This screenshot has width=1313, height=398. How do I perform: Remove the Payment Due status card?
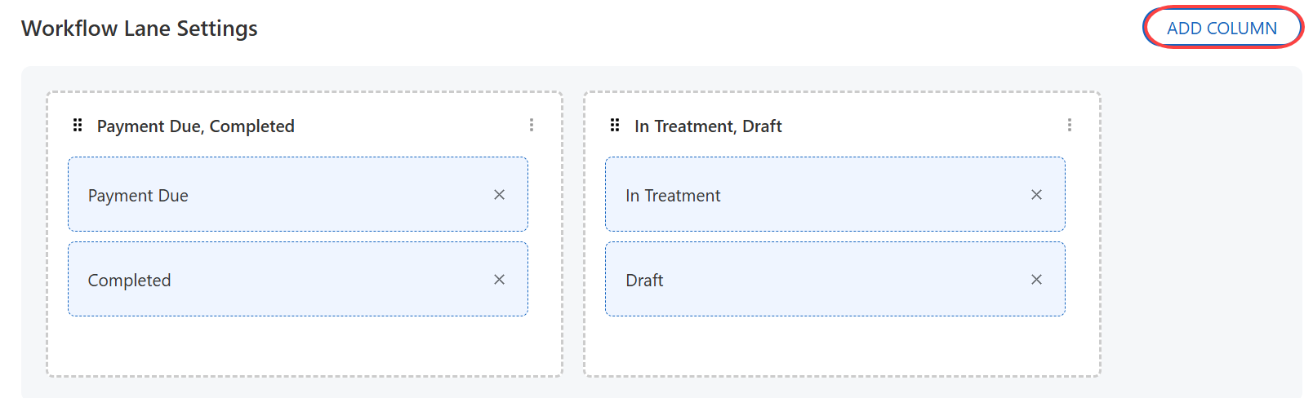click(499, 195)
